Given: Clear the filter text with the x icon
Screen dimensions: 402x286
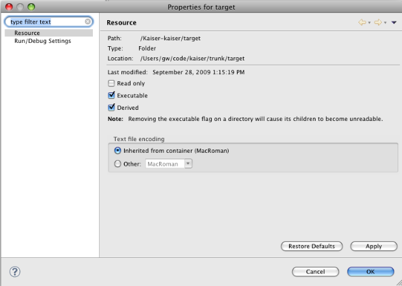Looking at the screenshot, I should click(88, 21).
